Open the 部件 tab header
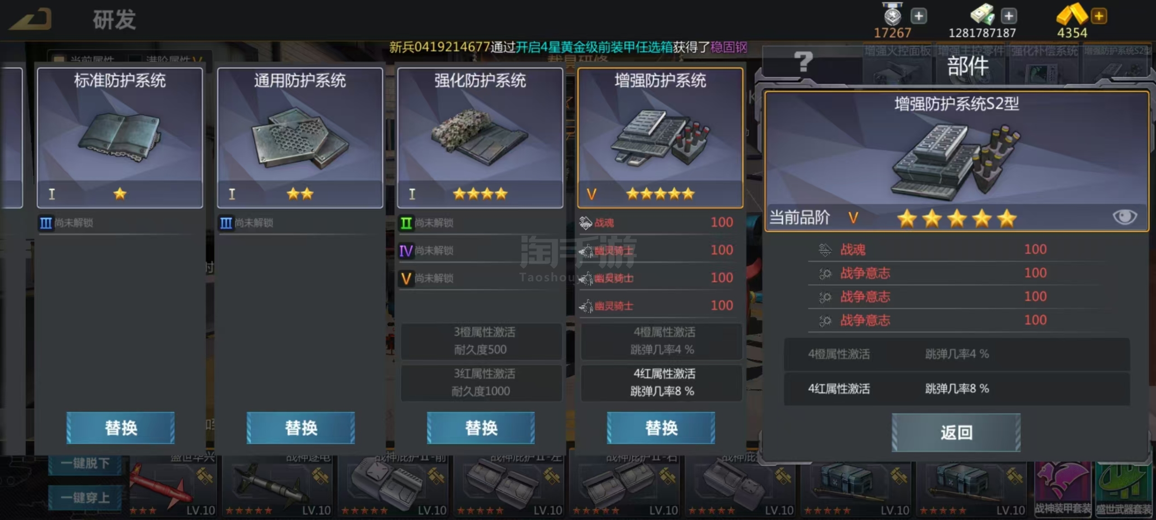Viewport: 1156px width, 520px height. (x=968, y=66)
